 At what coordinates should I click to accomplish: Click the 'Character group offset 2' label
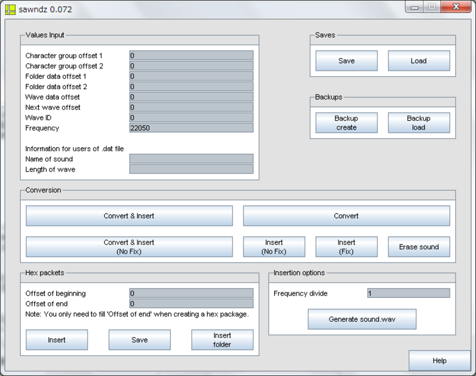coord(64,66)
